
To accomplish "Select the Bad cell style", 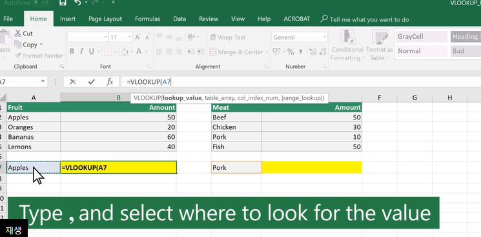I will (x=466, y=51).
